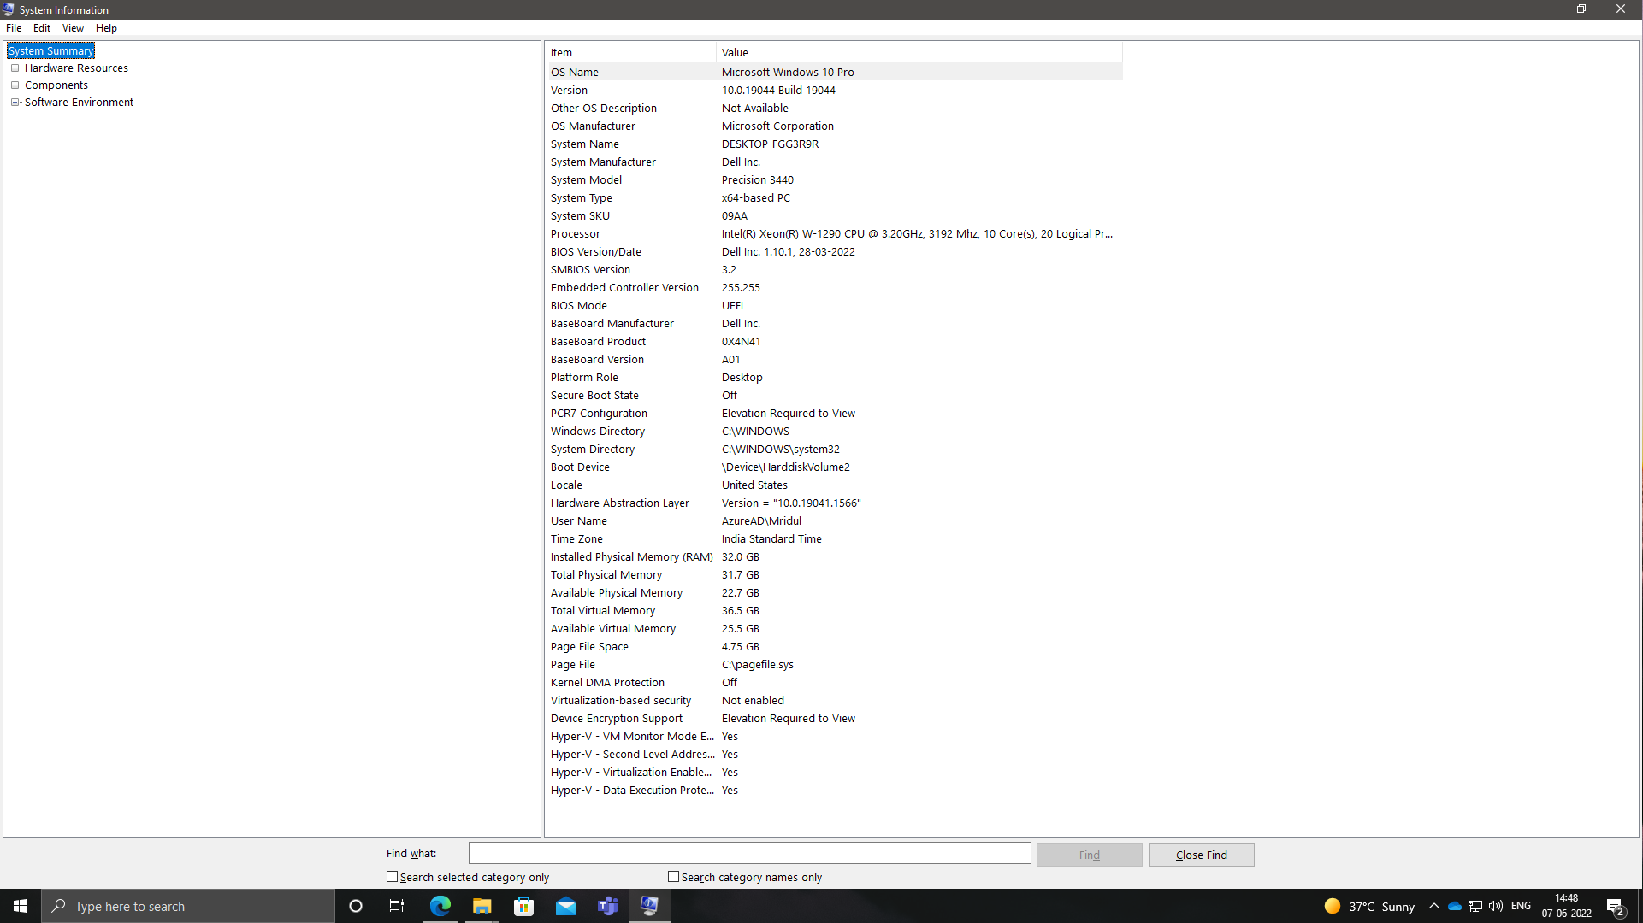Launch Microsoft Store taskbar icon
The width and height of the screenshot is (1643, 923).
tap(523, 906)
